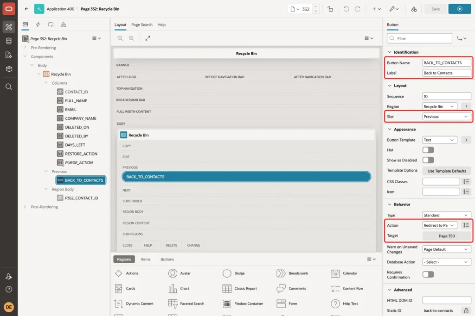The image size is (475, 316).
Task: Switch to Processing tab icon
Action: click(51, 25)
